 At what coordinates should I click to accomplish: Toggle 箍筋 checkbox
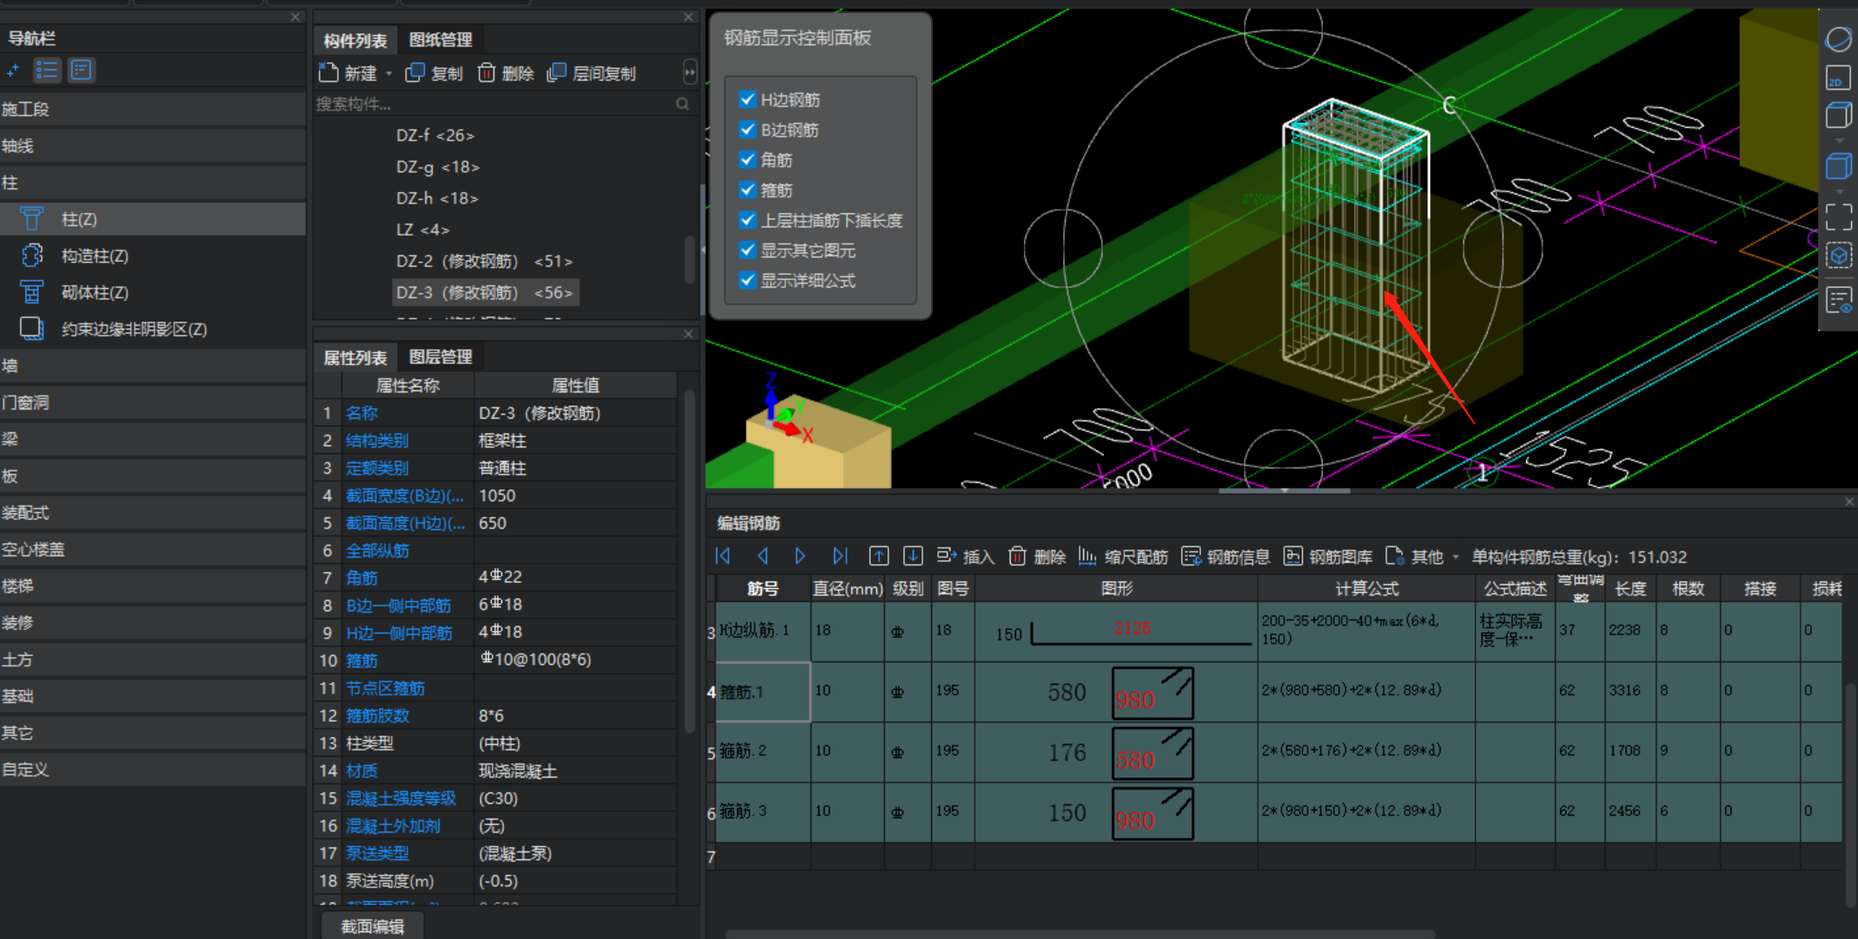tap(747, 190)
